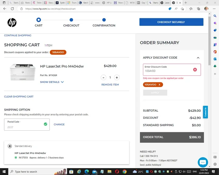Screen dimensions: 219x175
Task: Click the Cart step indicator
Action: point(39,22)
